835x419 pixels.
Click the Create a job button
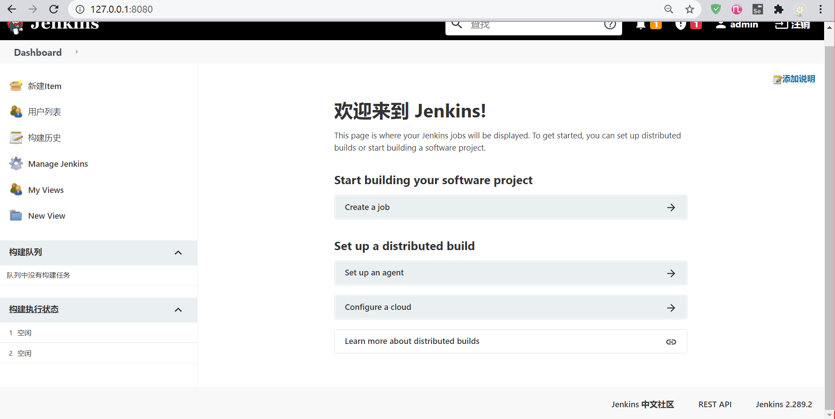tap(510, 207)
